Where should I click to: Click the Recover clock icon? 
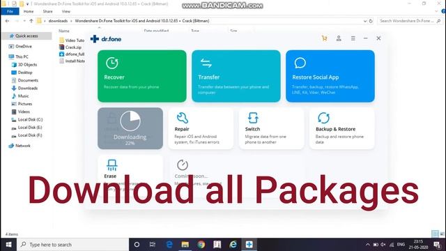[112, 63]
